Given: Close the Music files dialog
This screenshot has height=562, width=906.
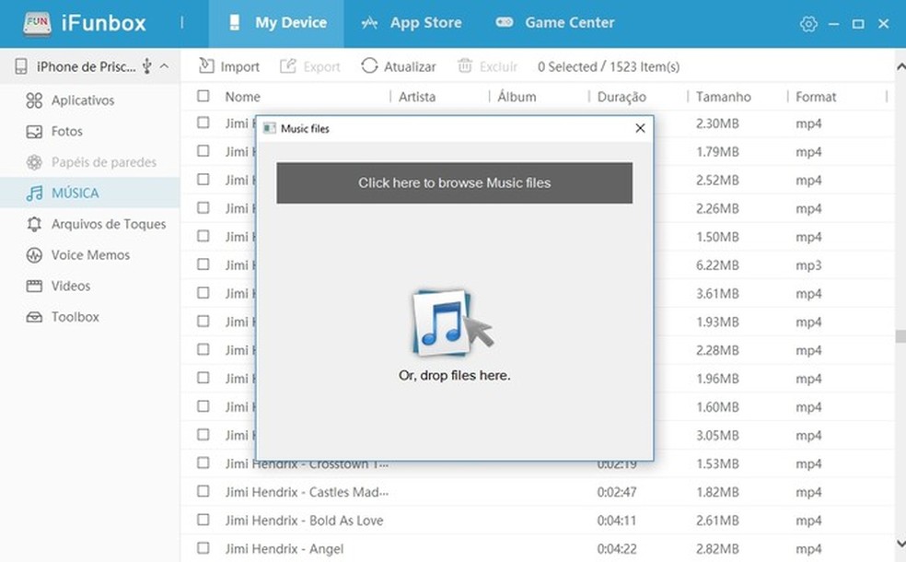Looking at the screenshot, I should 640,128.
